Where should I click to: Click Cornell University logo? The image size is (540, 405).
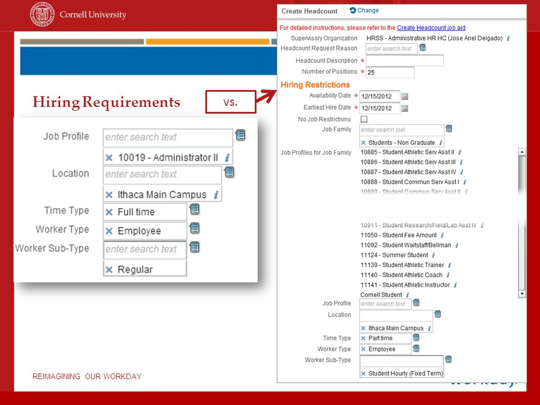[x=78, y=15]
